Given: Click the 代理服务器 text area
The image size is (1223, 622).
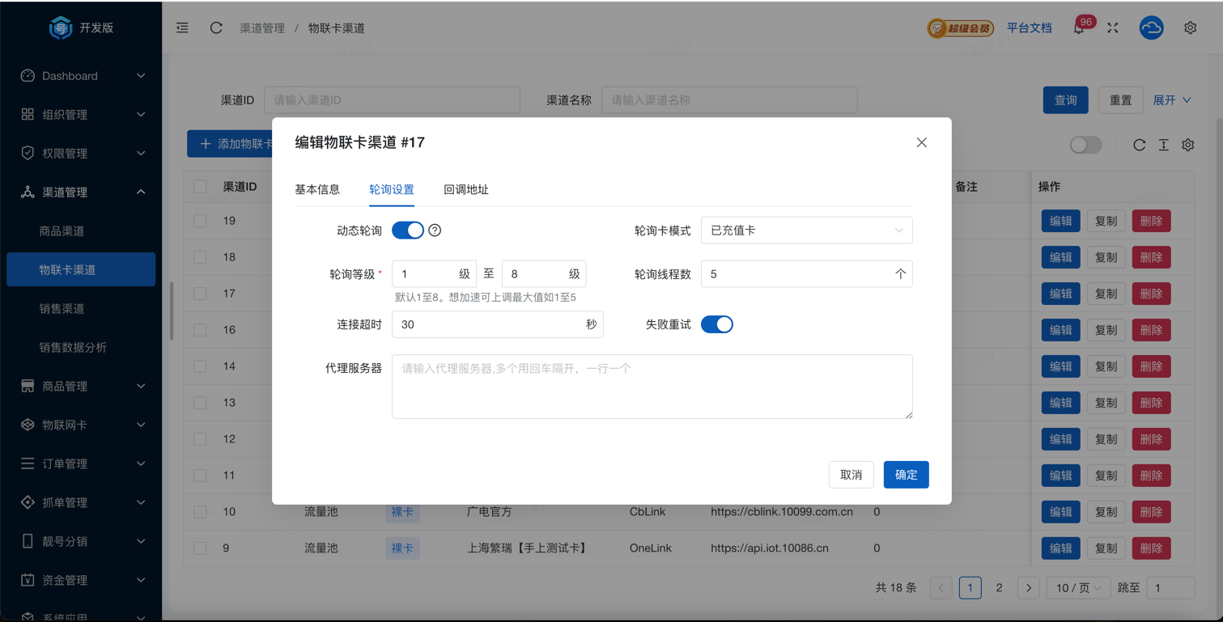Looking at the screenshot, I should tap(652, 387).
